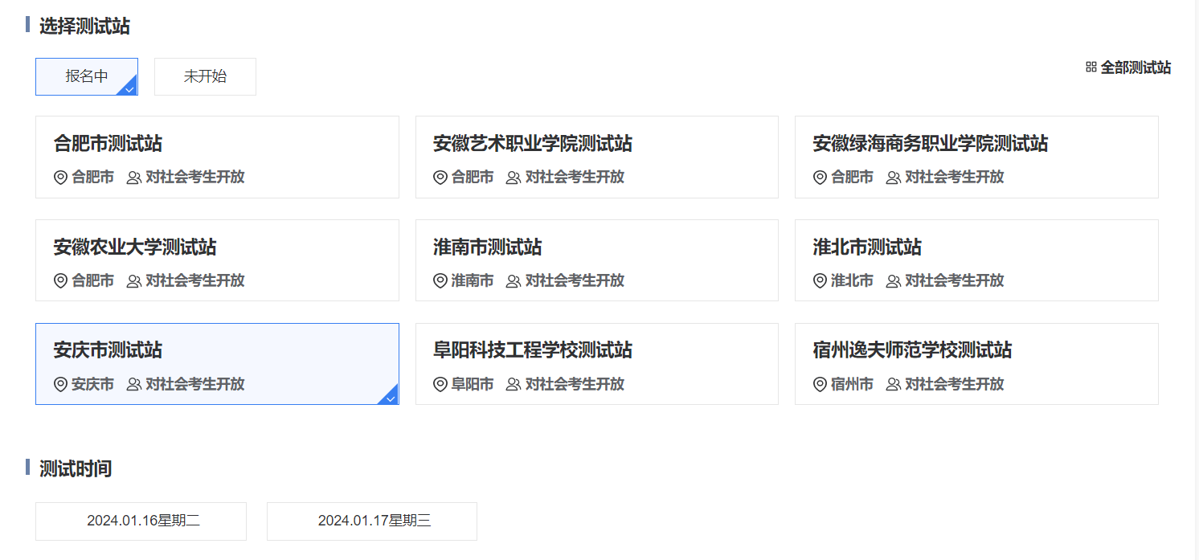Viewport: 1199px width, 560px height.
Task: Click 对社会考生开放 text in 淮南市测试站 card
Action: (575, 281)
